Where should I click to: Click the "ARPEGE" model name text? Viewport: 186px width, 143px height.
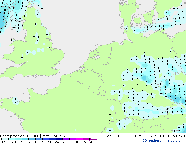coord(61,136)
